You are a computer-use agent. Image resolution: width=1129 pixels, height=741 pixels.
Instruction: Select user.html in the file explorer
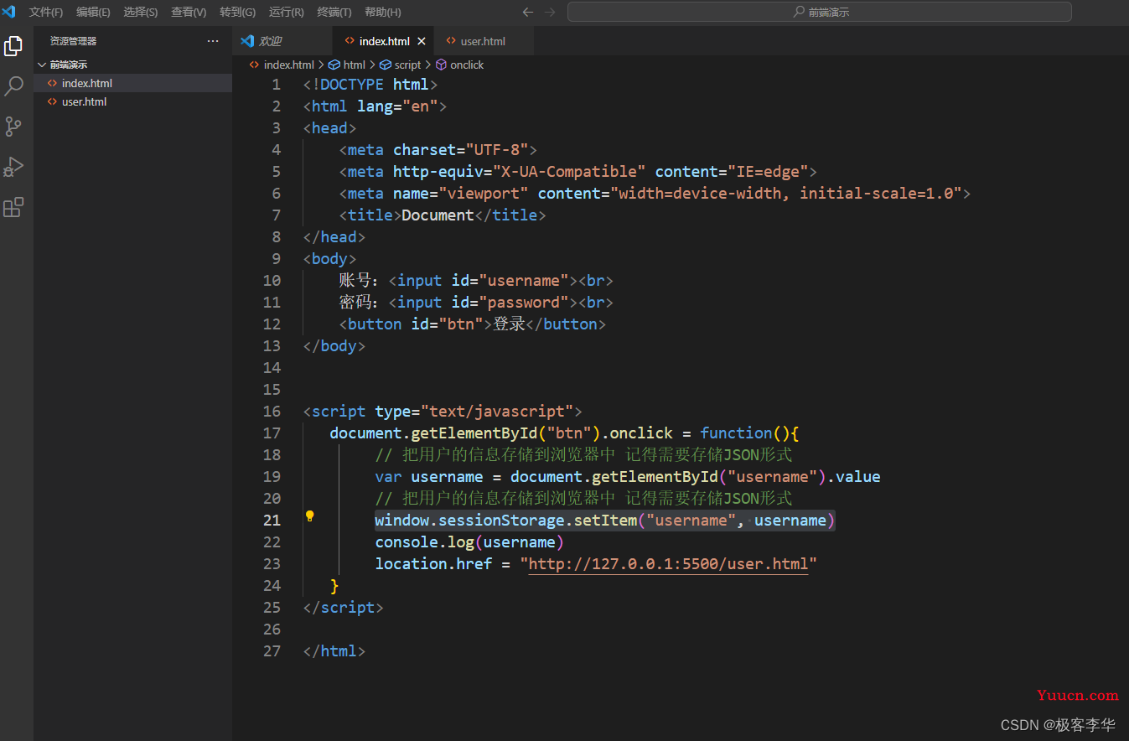(132, 101)
